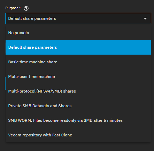Select the first list entry, No presets
The image size is (154, 151).
coord(78,33)
